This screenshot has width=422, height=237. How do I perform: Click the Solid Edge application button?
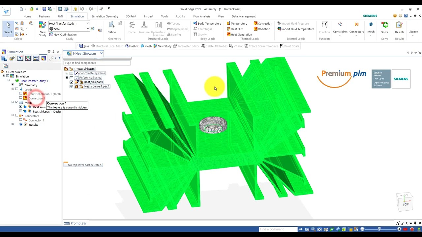6,11
